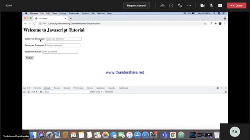The image size is (250, 140).
Task: Click the Request control button
Action: [136, 5]
